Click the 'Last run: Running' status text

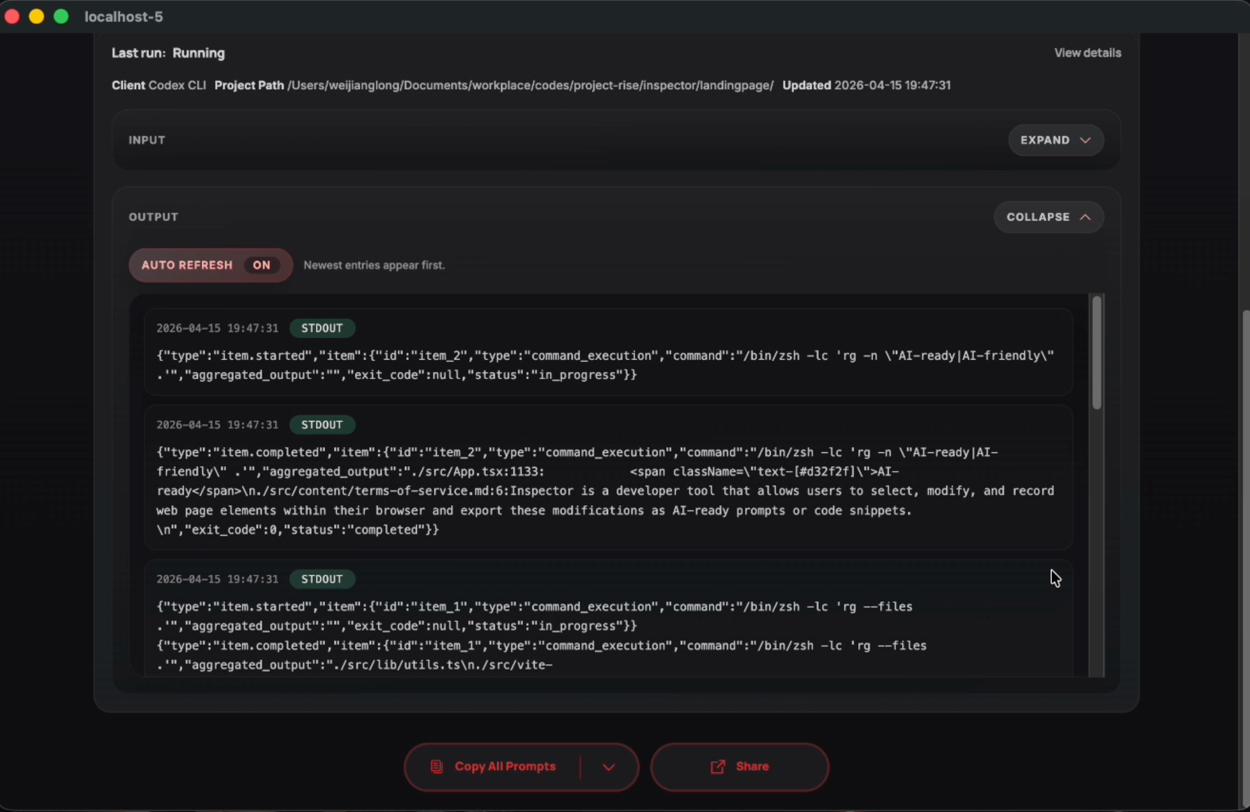pos(169,53)
